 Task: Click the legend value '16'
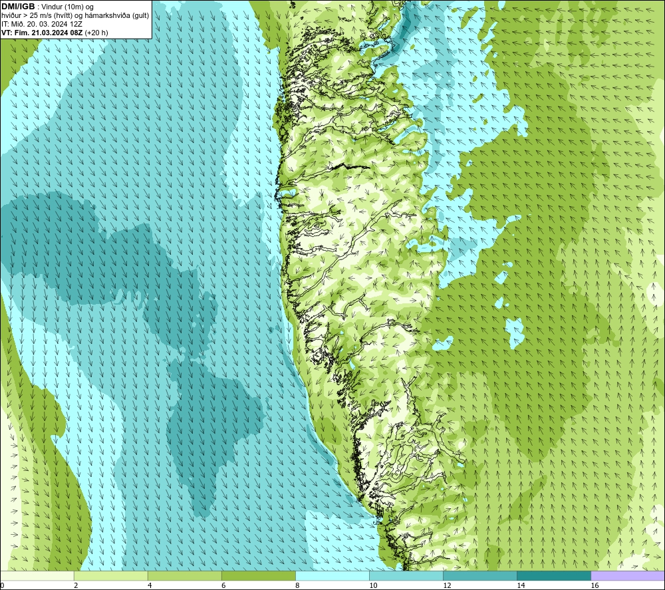click(x=595, y=585)
